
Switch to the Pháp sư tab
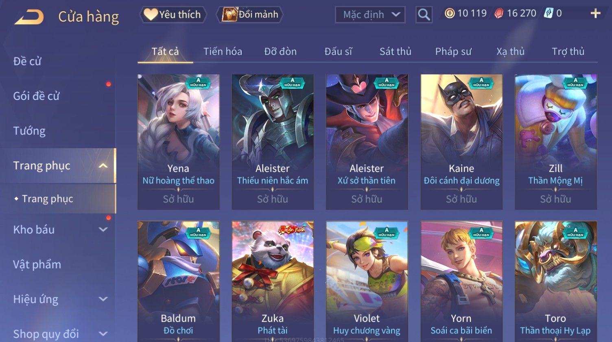[453, 52]
